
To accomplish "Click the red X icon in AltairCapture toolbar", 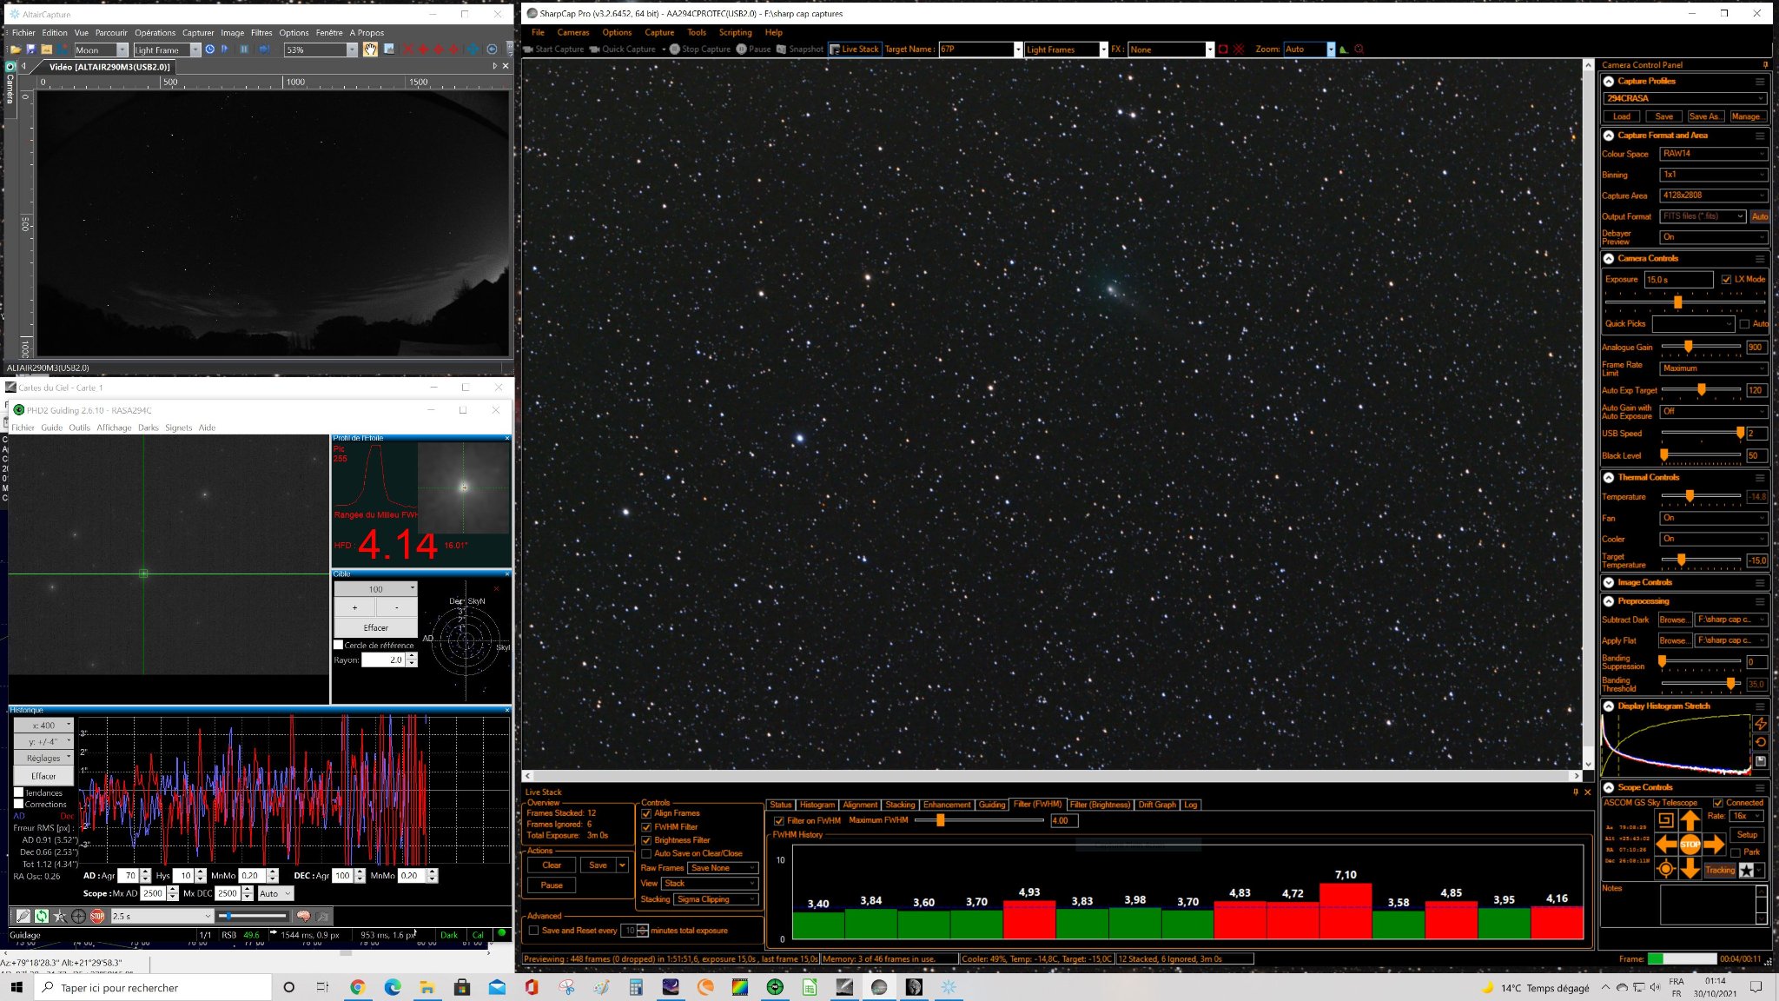I will tap(407, 50).
